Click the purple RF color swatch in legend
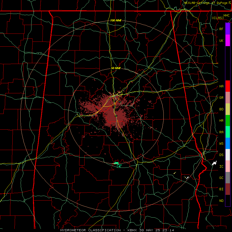The height and width of the screenshot is (232, 232). pos(228,29)
